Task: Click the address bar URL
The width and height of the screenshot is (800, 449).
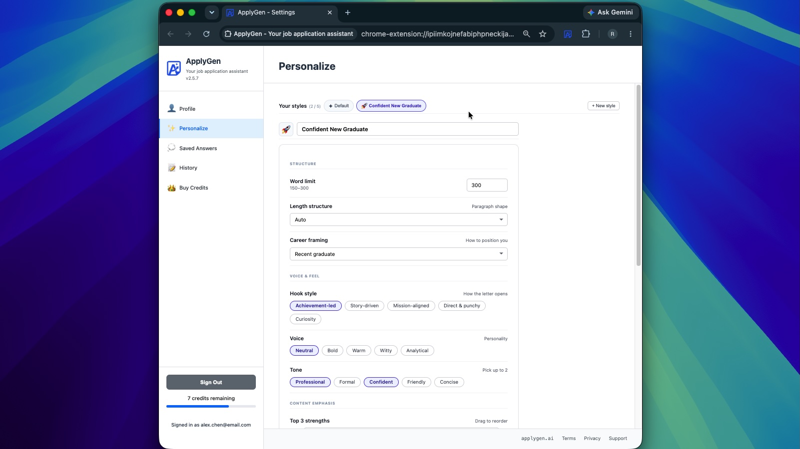Action: tap(437, 34)
